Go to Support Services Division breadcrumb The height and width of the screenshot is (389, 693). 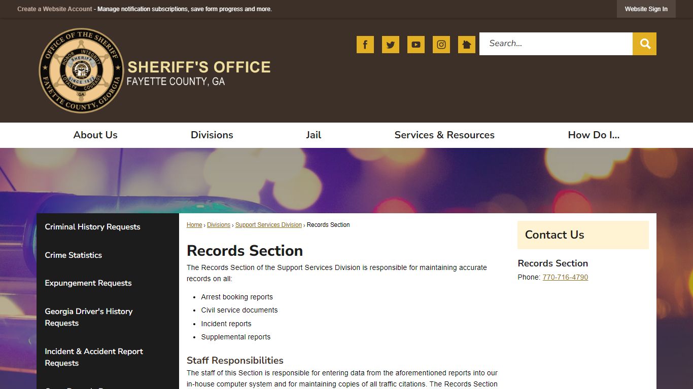pos(268,225)
